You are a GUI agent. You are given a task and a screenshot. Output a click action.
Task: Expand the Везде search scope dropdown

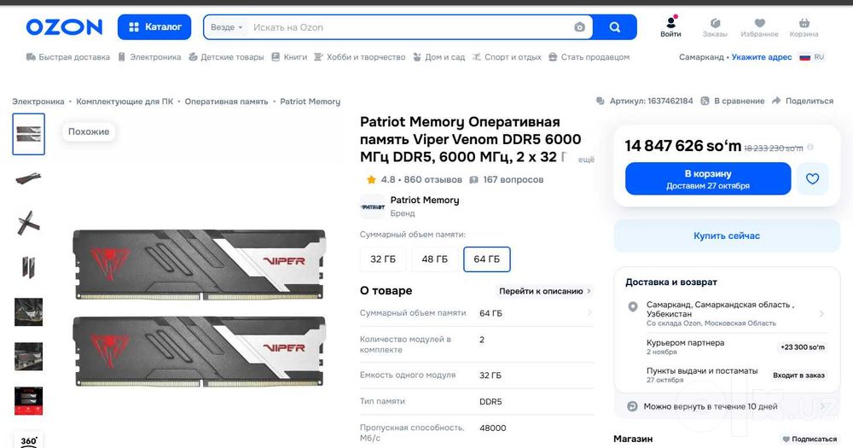click(226, 27)
